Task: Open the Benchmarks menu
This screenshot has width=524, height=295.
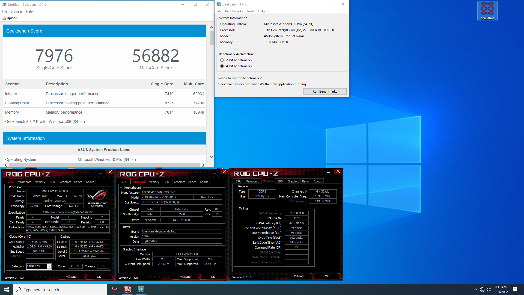Action: 234,11
